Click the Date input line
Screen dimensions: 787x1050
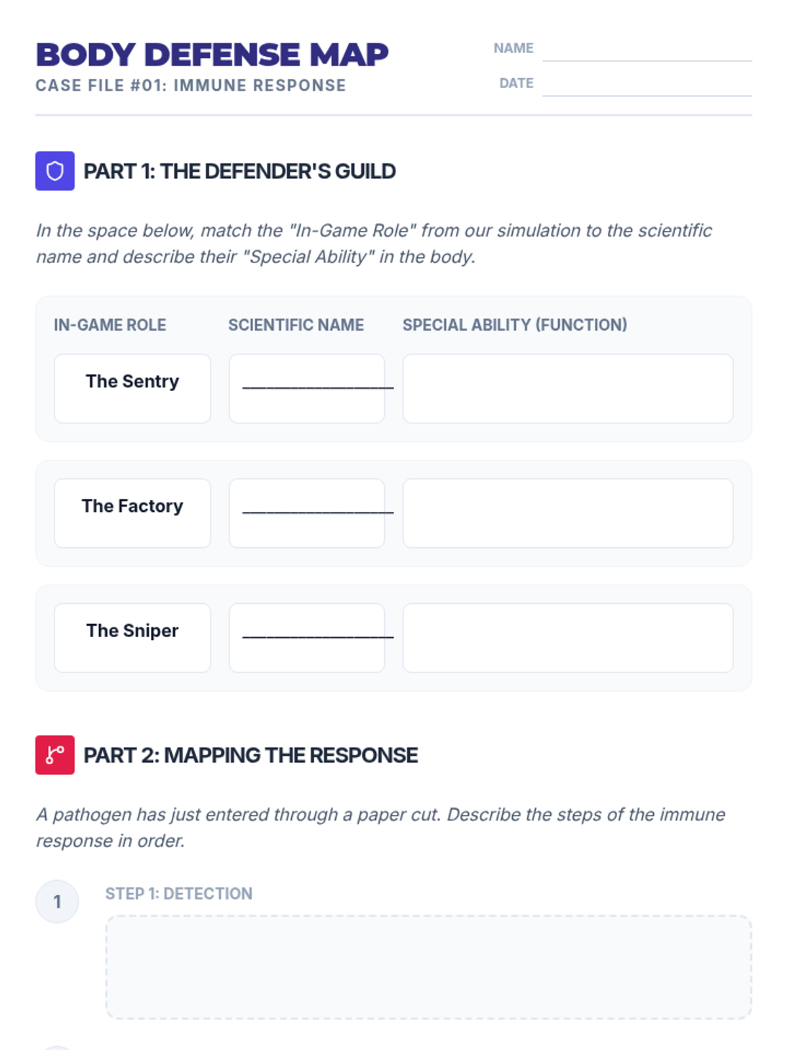pyautogui.click(x=647, y=85)
